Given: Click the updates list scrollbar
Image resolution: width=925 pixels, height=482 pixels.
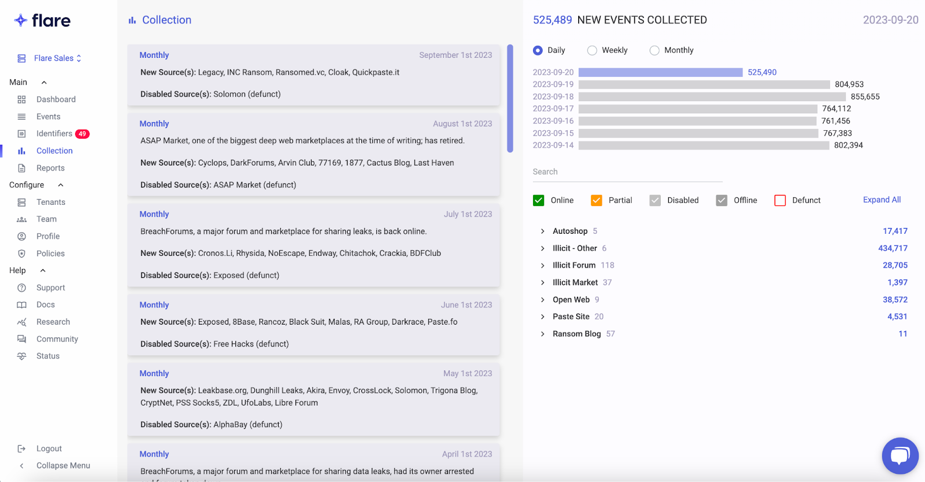Looking at the screenshot, I should coord(510,98).
